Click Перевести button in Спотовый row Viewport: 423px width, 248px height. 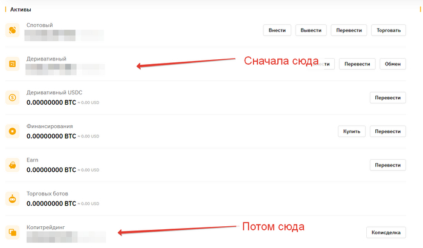pos(349,30)
